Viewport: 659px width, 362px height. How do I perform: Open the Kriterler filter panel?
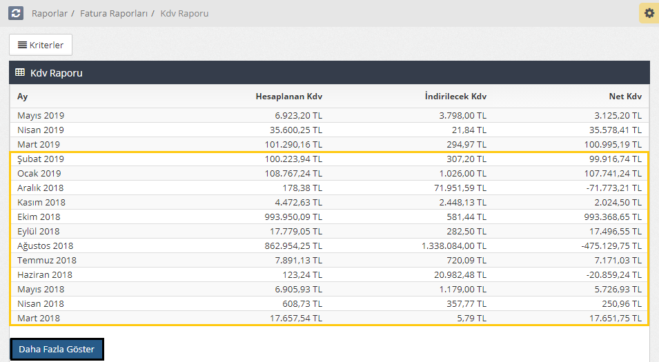coord(41,45)
